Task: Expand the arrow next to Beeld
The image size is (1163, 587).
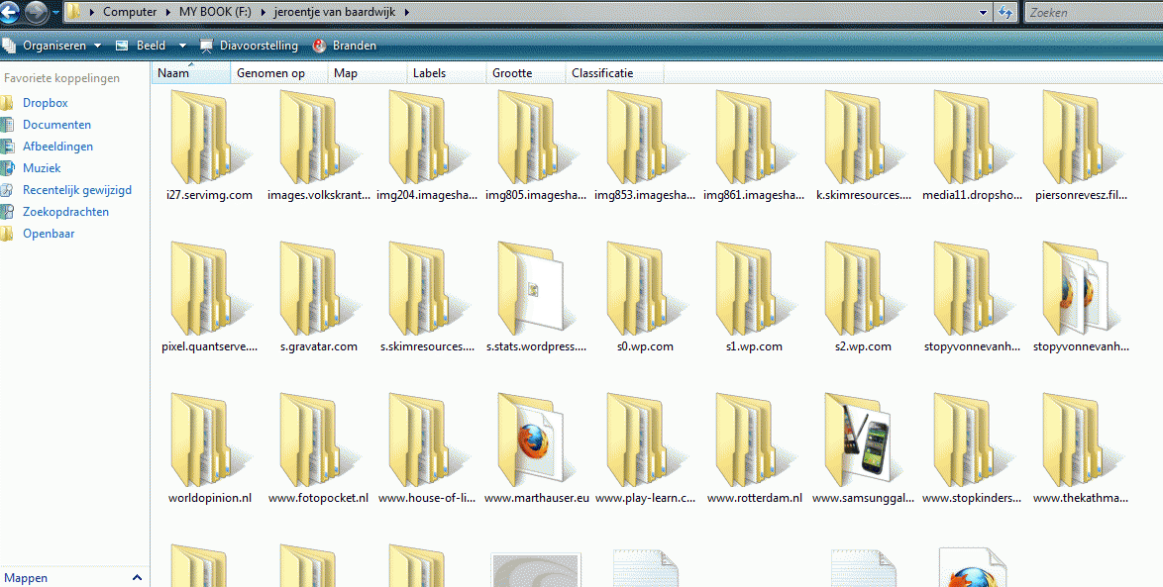Action: point(182,46)
